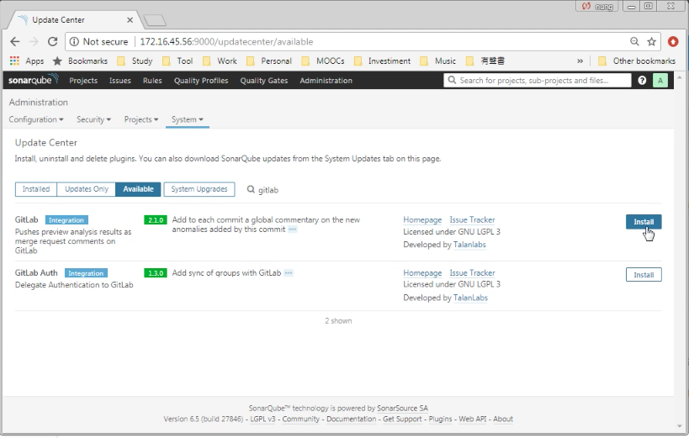Expand the Projects administration dropdown

click(x=141, y=119)
